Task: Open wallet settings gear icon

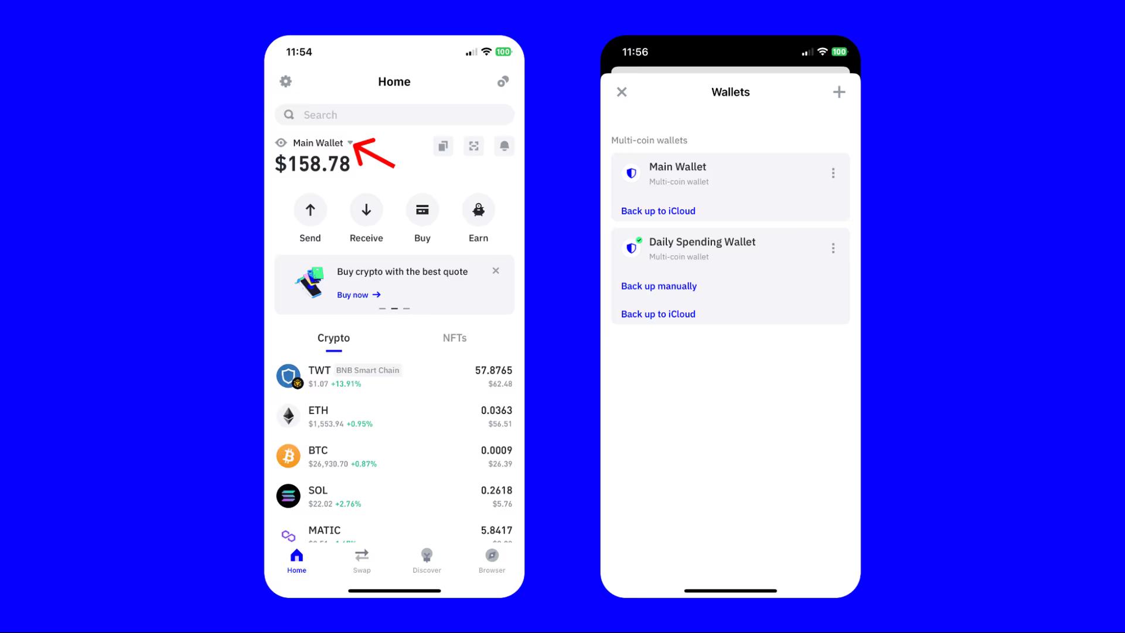Action: 285,81
